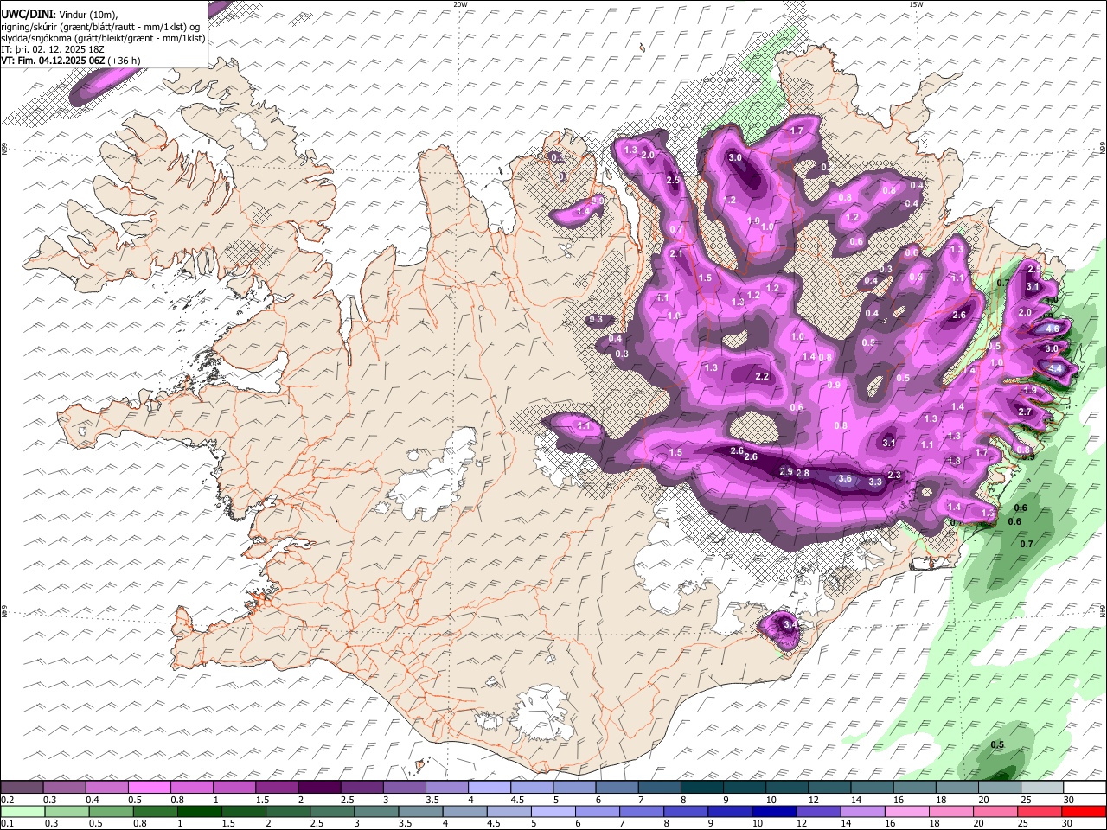
Task: Pick the 14–16 light violet swatch in lower legend row
Action: point(861,812)
